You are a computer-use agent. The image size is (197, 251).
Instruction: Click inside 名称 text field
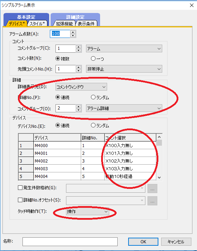[x=70, y=242]
